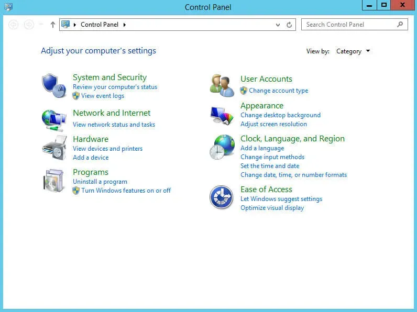Turn Windows features on or off

click(126, 191)
